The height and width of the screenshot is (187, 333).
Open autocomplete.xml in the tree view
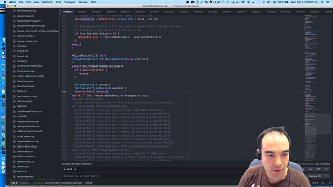(25, 16)
